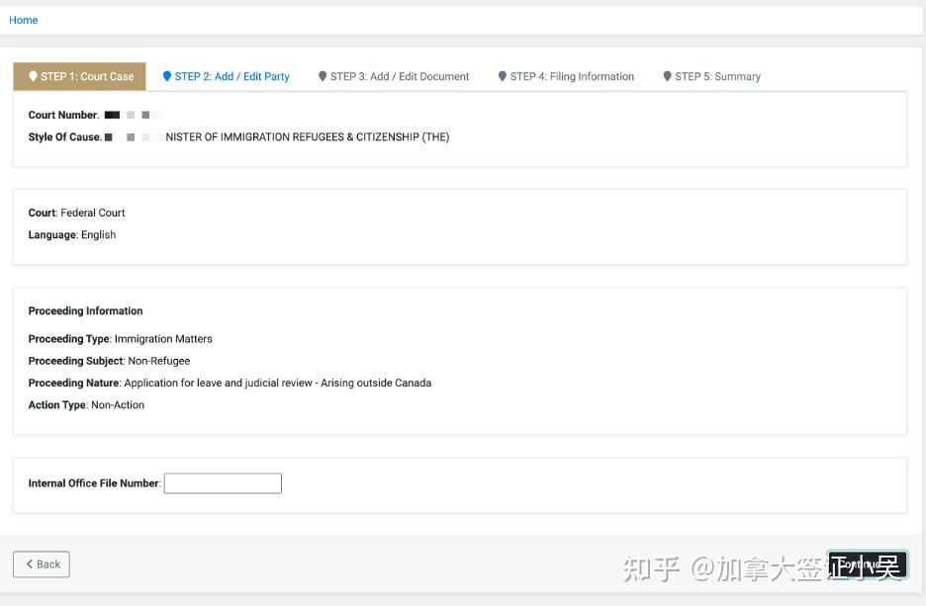Click the Proceeding Nature description text
Screen dimensions: 926x607
click(x=278, y=383)
